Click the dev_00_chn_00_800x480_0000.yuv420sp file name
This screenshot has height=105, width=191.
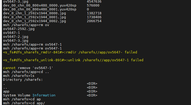(40, 5)
